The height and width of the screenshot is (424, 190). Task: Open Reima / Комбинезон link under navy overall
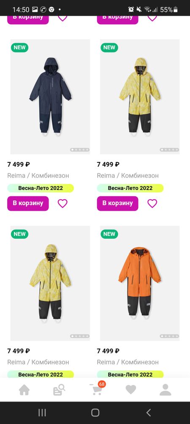[38, 176]
